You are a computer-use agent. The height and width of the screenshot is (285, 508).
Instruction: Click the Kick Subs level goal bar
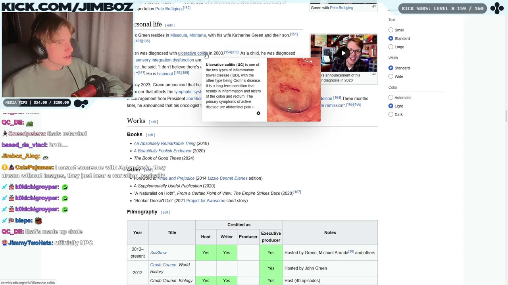point(443,8)
